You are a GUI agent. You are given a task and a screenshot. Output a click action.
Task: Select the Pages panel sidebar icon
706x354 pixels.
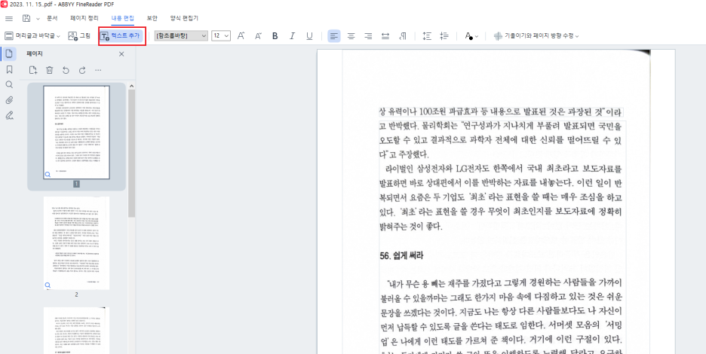[8, 54]
